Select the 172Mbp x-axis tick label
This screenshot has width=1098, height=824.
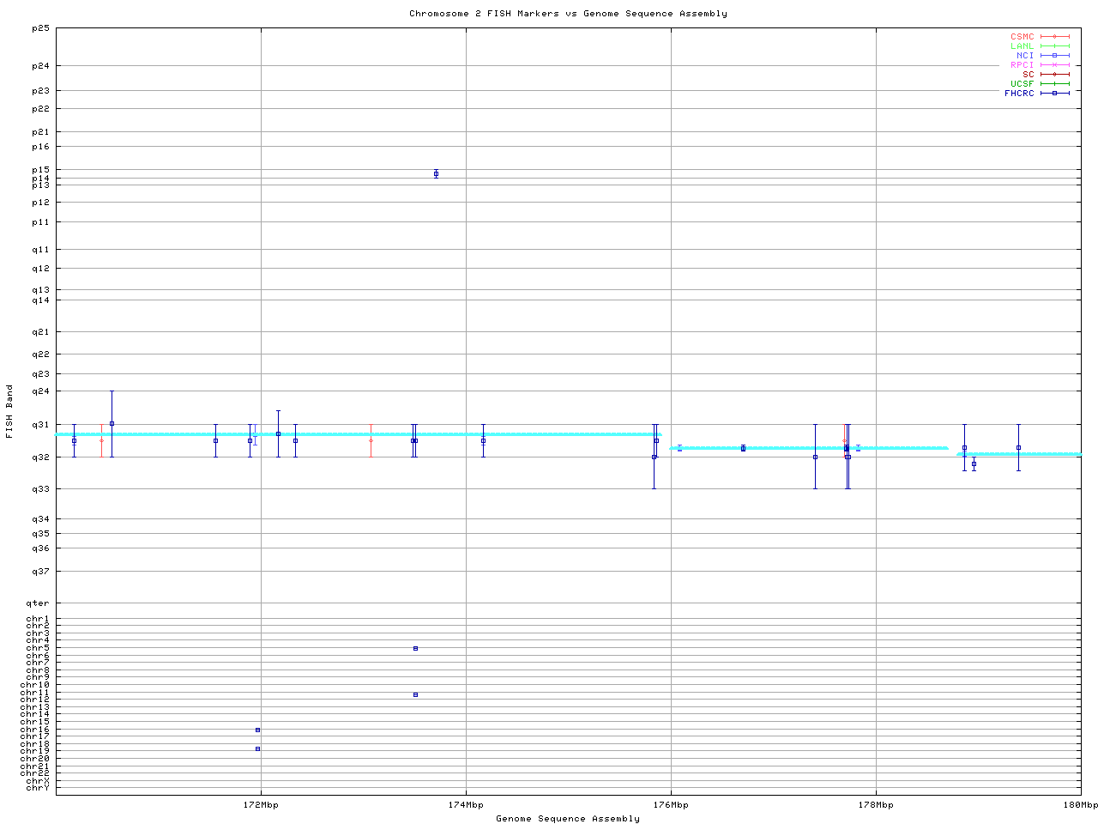coord(261,805)
